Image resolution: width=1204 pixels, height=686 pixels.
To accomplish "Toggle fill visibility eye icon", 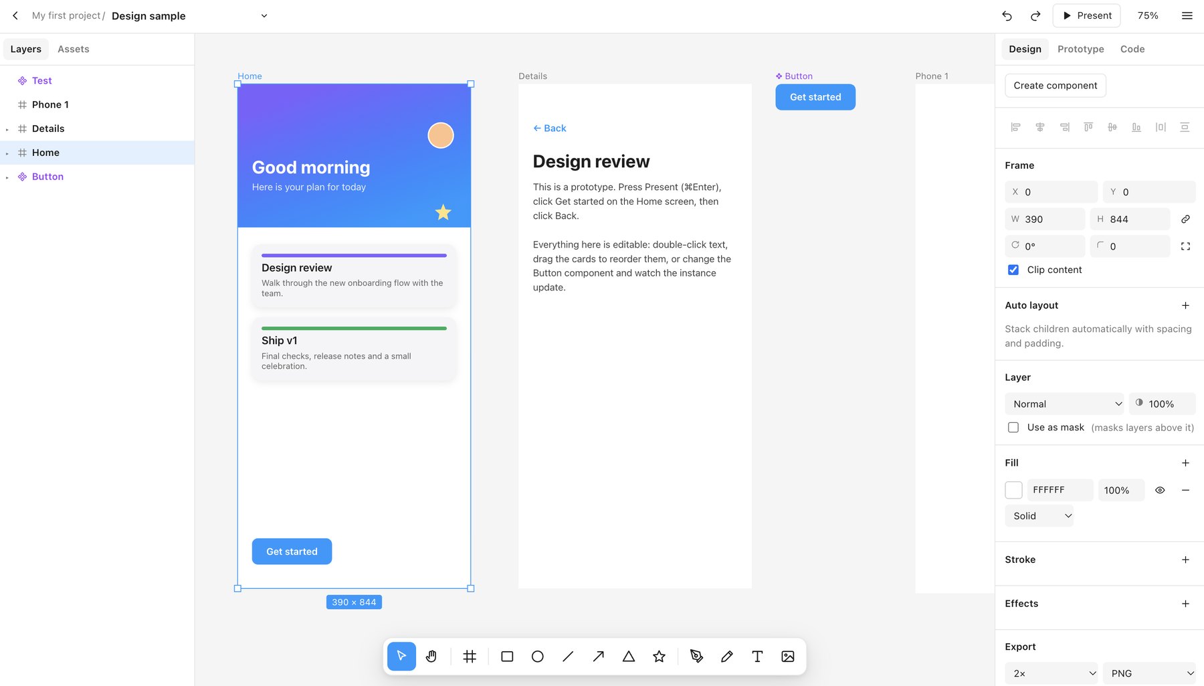I will [x=1160, y=490].
